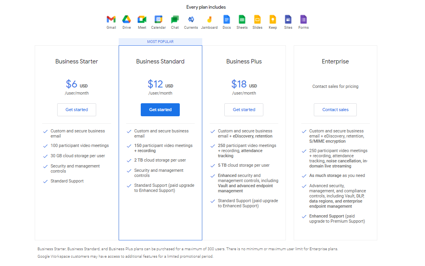Click Business Starter 'Standard Support' feature
This screenshot has height=266, width=425.
pos(67,181)
